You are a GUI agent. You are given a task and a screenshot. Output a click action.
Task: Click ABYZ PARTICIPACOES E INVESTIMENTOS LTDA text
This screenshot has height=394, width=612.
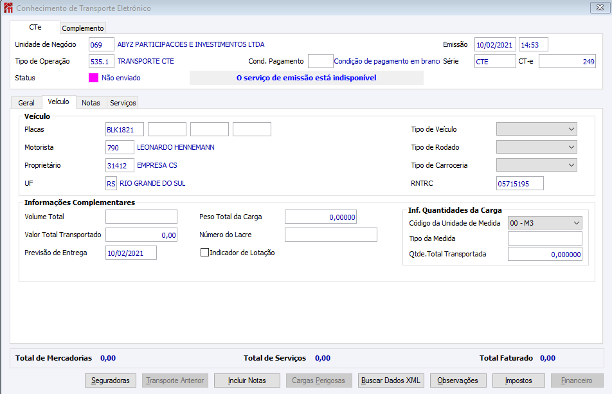191,44
